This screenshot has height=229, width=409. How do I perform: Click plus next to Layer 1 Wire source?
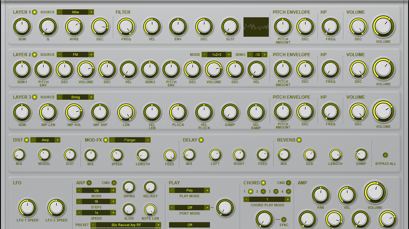point(91,12)
